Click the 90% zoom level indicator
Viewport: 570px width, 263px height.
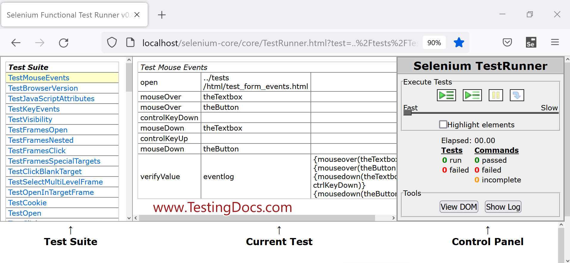coord(434,43)
